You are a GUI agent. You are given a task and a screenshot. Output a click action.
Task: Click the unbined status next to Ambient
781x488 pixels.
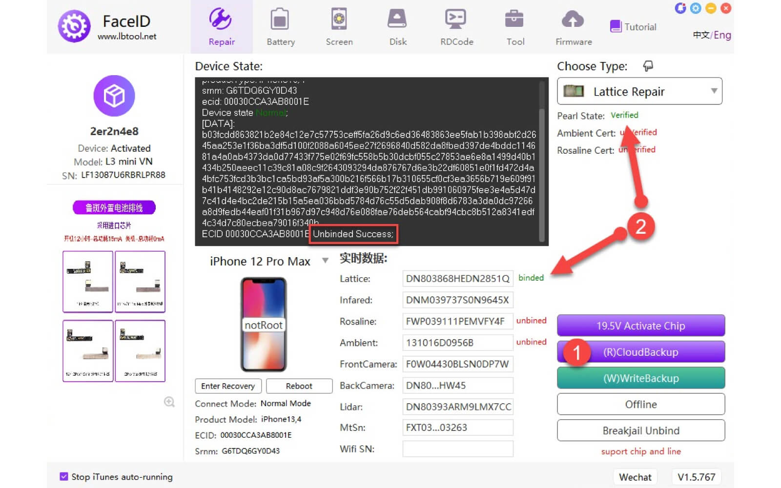(532, 342)
